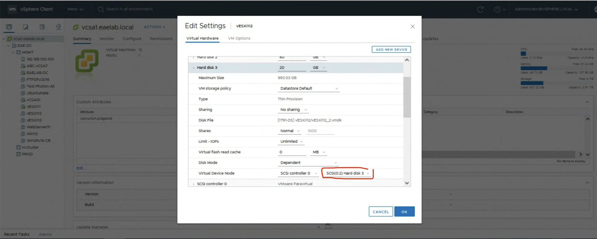Image resolution: width=597 pixels, height=239 pixels.
Task: Close the Edit Settings dialog
Action: [412, 26]
